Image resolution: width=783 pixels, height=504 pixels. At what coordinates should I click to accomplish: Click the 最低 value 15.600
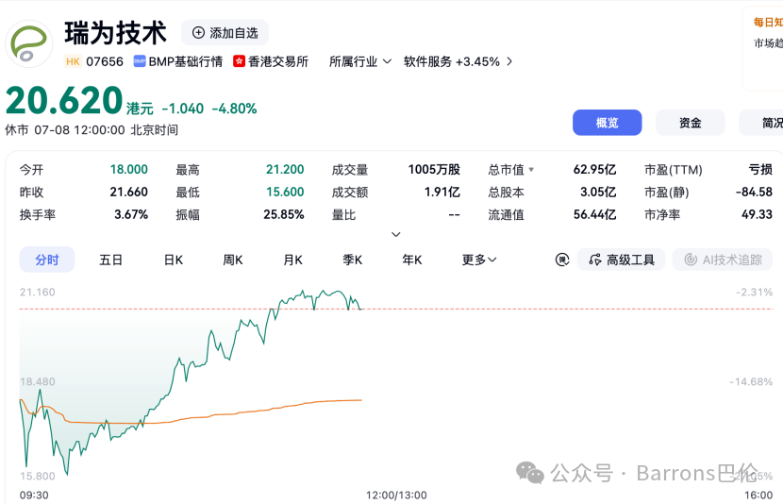285,192
